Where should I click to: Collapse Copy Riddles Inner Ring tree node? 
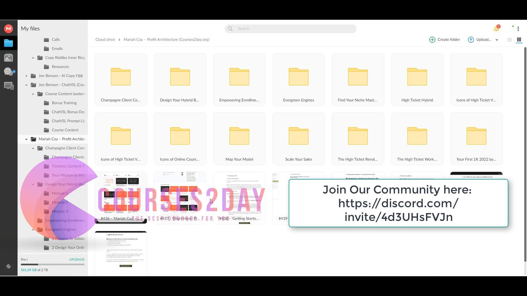click(x=33, y=58)
